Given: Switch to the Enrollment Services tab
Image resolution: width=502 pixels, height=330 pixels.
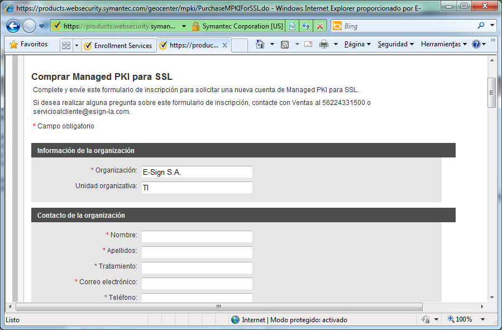Looking at the screenshot, I should (x=118, y=46).
